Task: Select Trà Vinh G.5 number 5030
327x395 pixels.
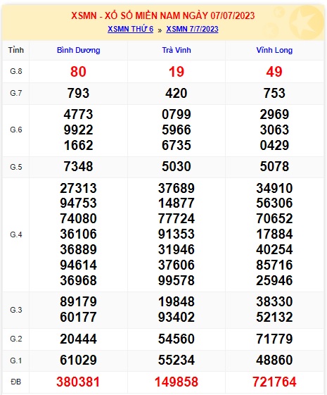Action: [x=177, y=166]
